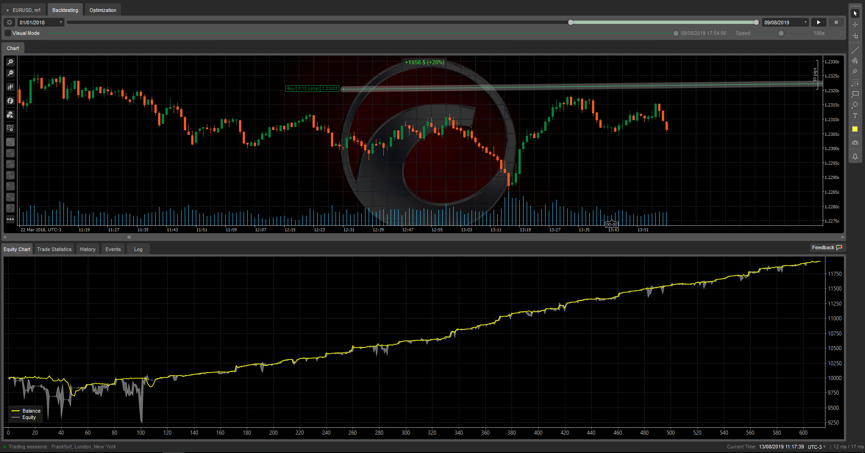865x453 pixels.
Task: Open the chart viewing options icon
Action: pos(10,128)
